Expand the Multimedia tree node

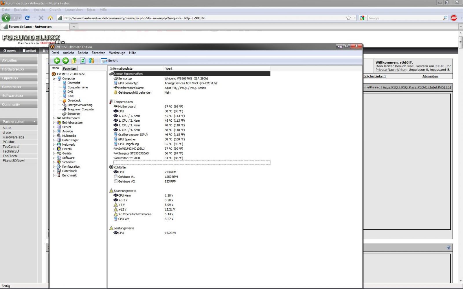54,136
